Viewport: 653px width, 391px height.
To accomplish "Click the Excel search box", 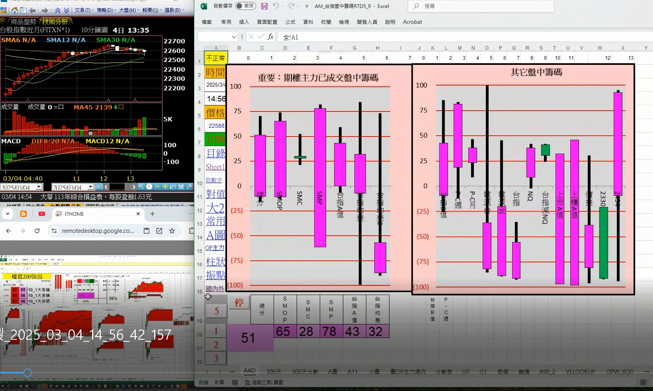I will tap(481, 6).
